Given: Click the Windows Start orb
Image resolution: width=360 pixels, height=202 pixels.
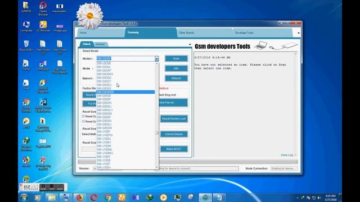Looking at the screenshot, I should (x=24, y=198).
